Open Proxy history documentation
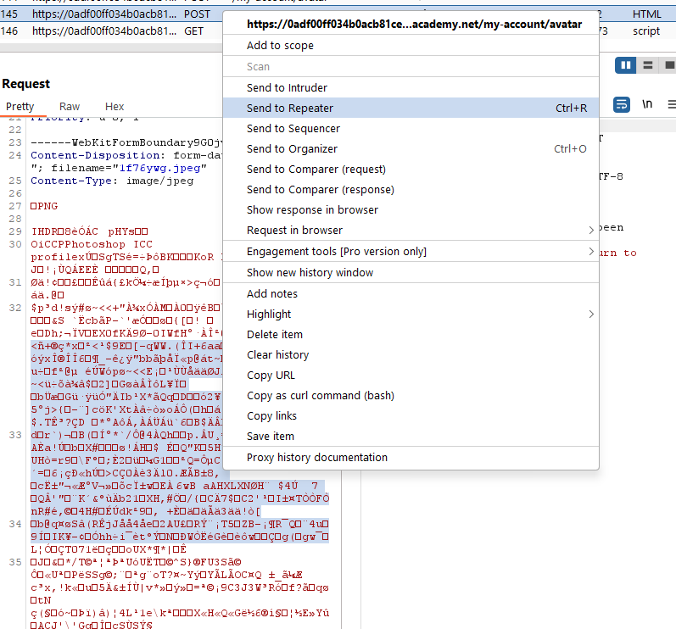The width and height of the screenshot is (676, 629). click(411, 457)
